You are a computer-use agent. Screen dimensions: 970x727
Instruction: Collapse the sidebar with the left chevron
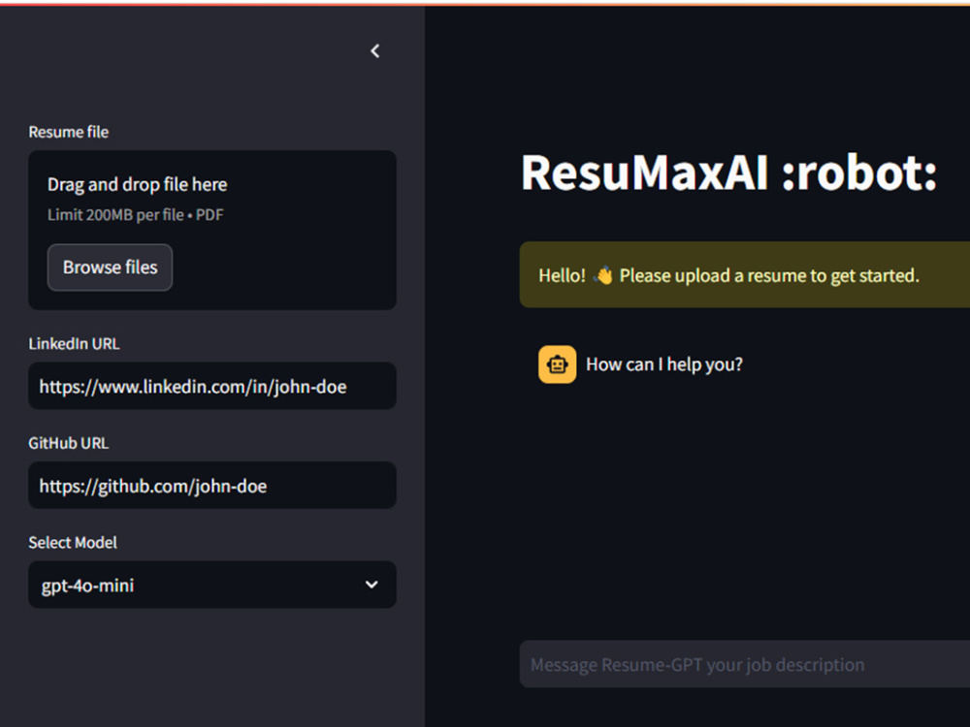(x=374, y=51)
